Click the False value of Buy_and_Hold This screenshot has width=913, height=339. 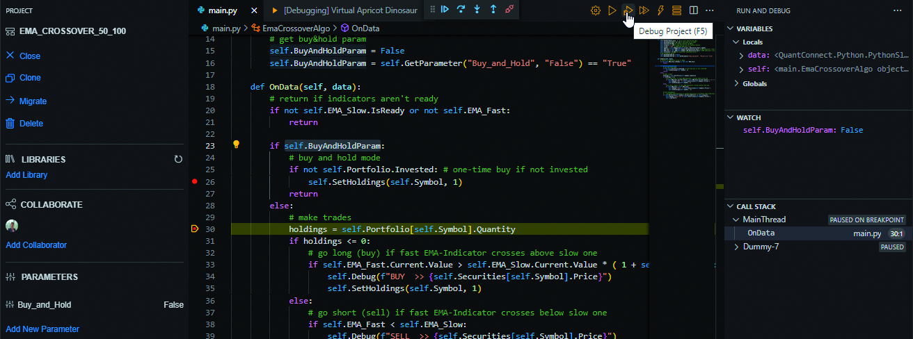[173, 305]
